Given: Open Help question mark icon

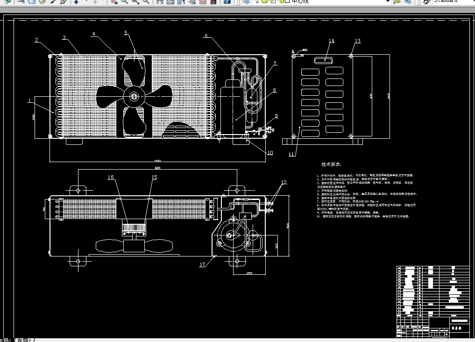Looking at the screenshot, I should click(227, 1).
